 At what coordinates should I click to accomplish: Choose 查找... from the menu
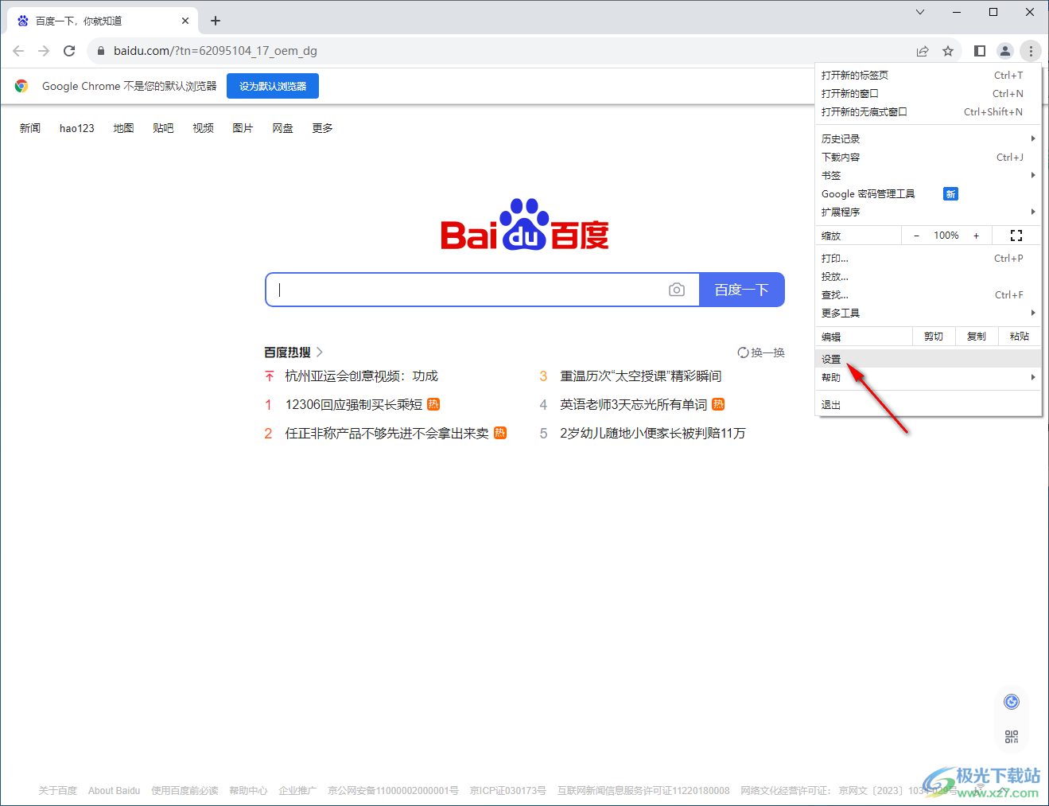(x=929, y=294)
